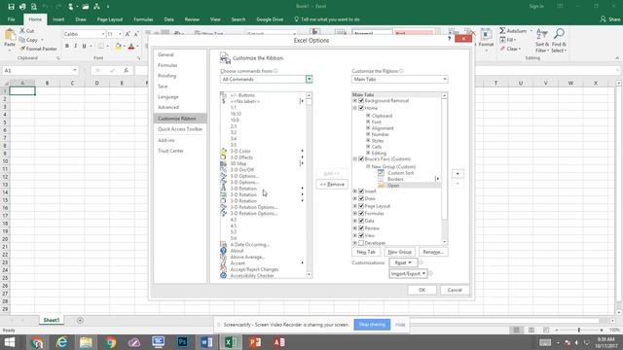Uncheck the Home tab checkbox in Main Tabs
Image resolution: width=623 pixels, height=350 pixels.
pos(361,108)
